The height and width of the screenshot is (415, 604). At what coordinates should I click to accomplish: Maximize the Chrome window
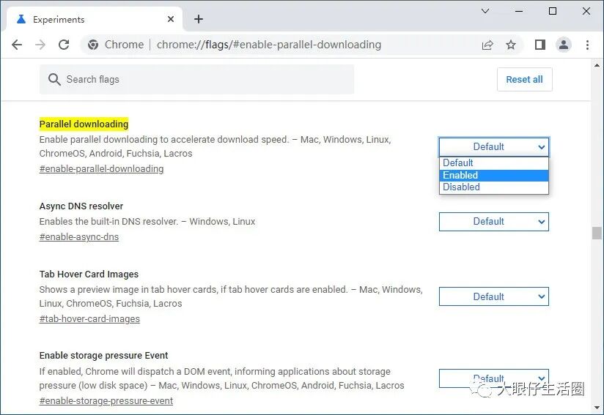point(553,11)
